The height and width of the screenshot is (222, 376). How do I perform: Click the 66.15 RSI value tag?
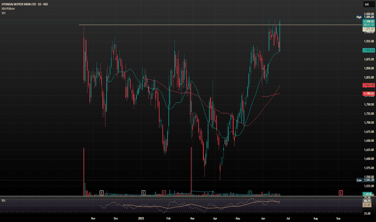point(367,201)
